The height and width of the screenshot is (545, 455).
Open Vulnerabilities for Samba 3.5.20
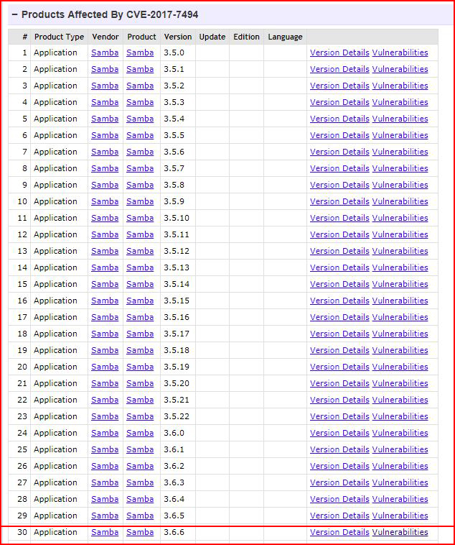400,383
